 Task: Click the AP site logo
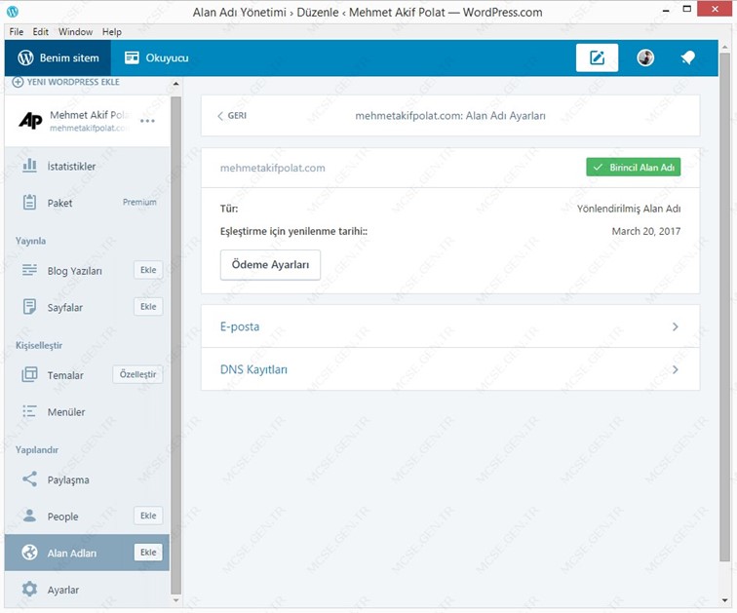click(30, 121)
